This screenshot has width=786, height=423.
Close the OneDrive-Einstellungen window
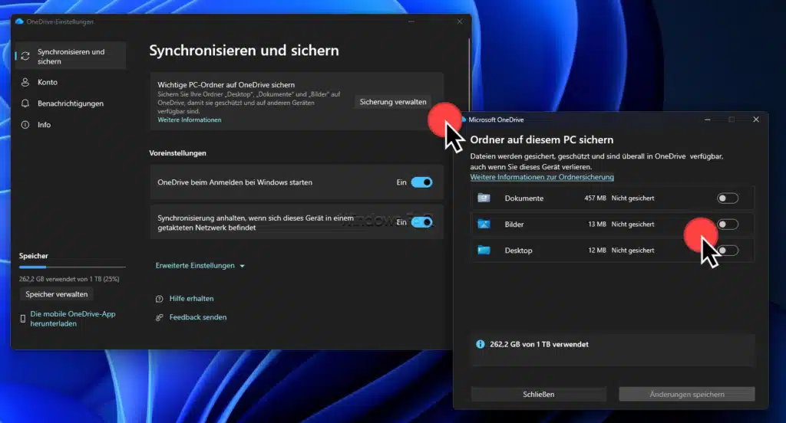click(x=460, y=21)
